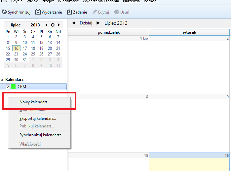
Task: Navigate forward with arrow right of Dzisiaj
Action: tap(98, 23)
